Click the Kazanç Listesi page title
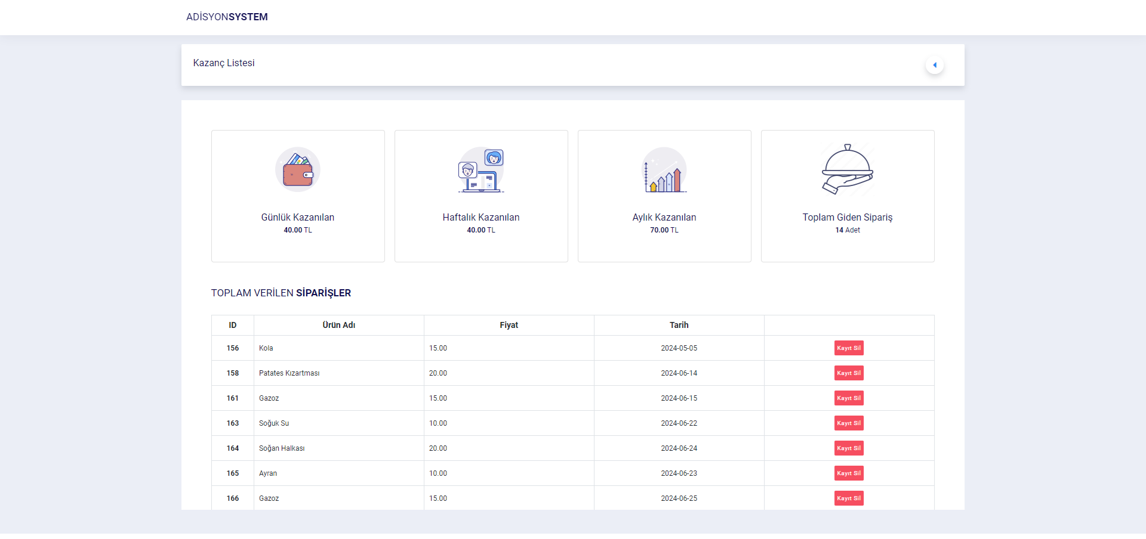The height and width of the screenshot is (539, 1146). pos(224,63)
